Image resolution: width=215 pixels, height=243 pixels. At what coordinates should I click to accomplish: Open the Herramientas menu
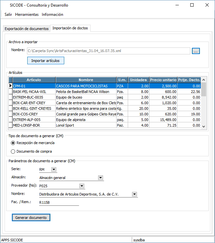click(27, 15)
